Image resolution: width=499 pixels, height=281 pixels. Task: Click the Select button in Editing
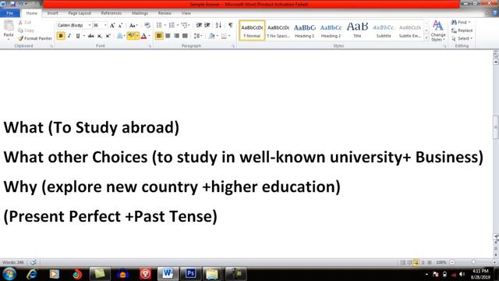[462, 38]
